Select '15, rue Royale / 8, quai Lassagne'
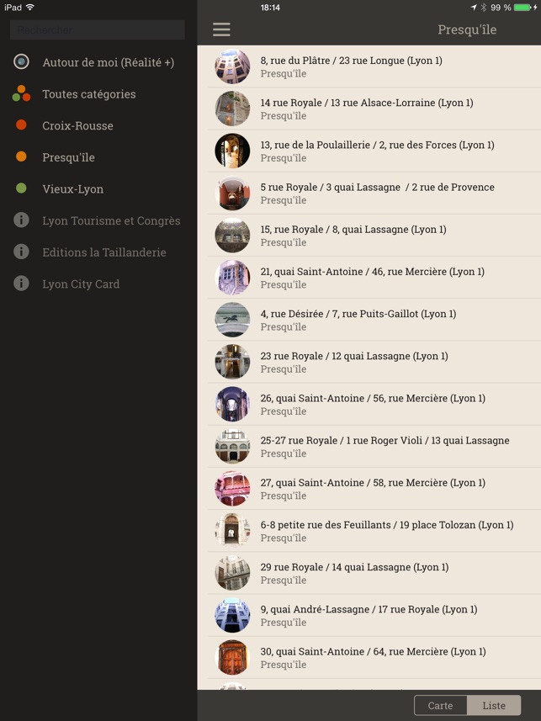Image resolution: width=541 pixels, height=721 pixels. 353,230
